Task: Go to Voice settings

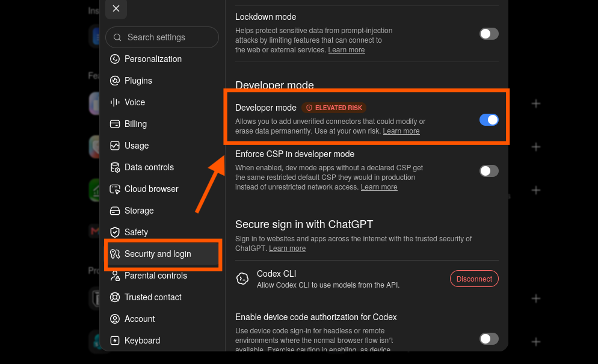Action: [x=162, y=102]
